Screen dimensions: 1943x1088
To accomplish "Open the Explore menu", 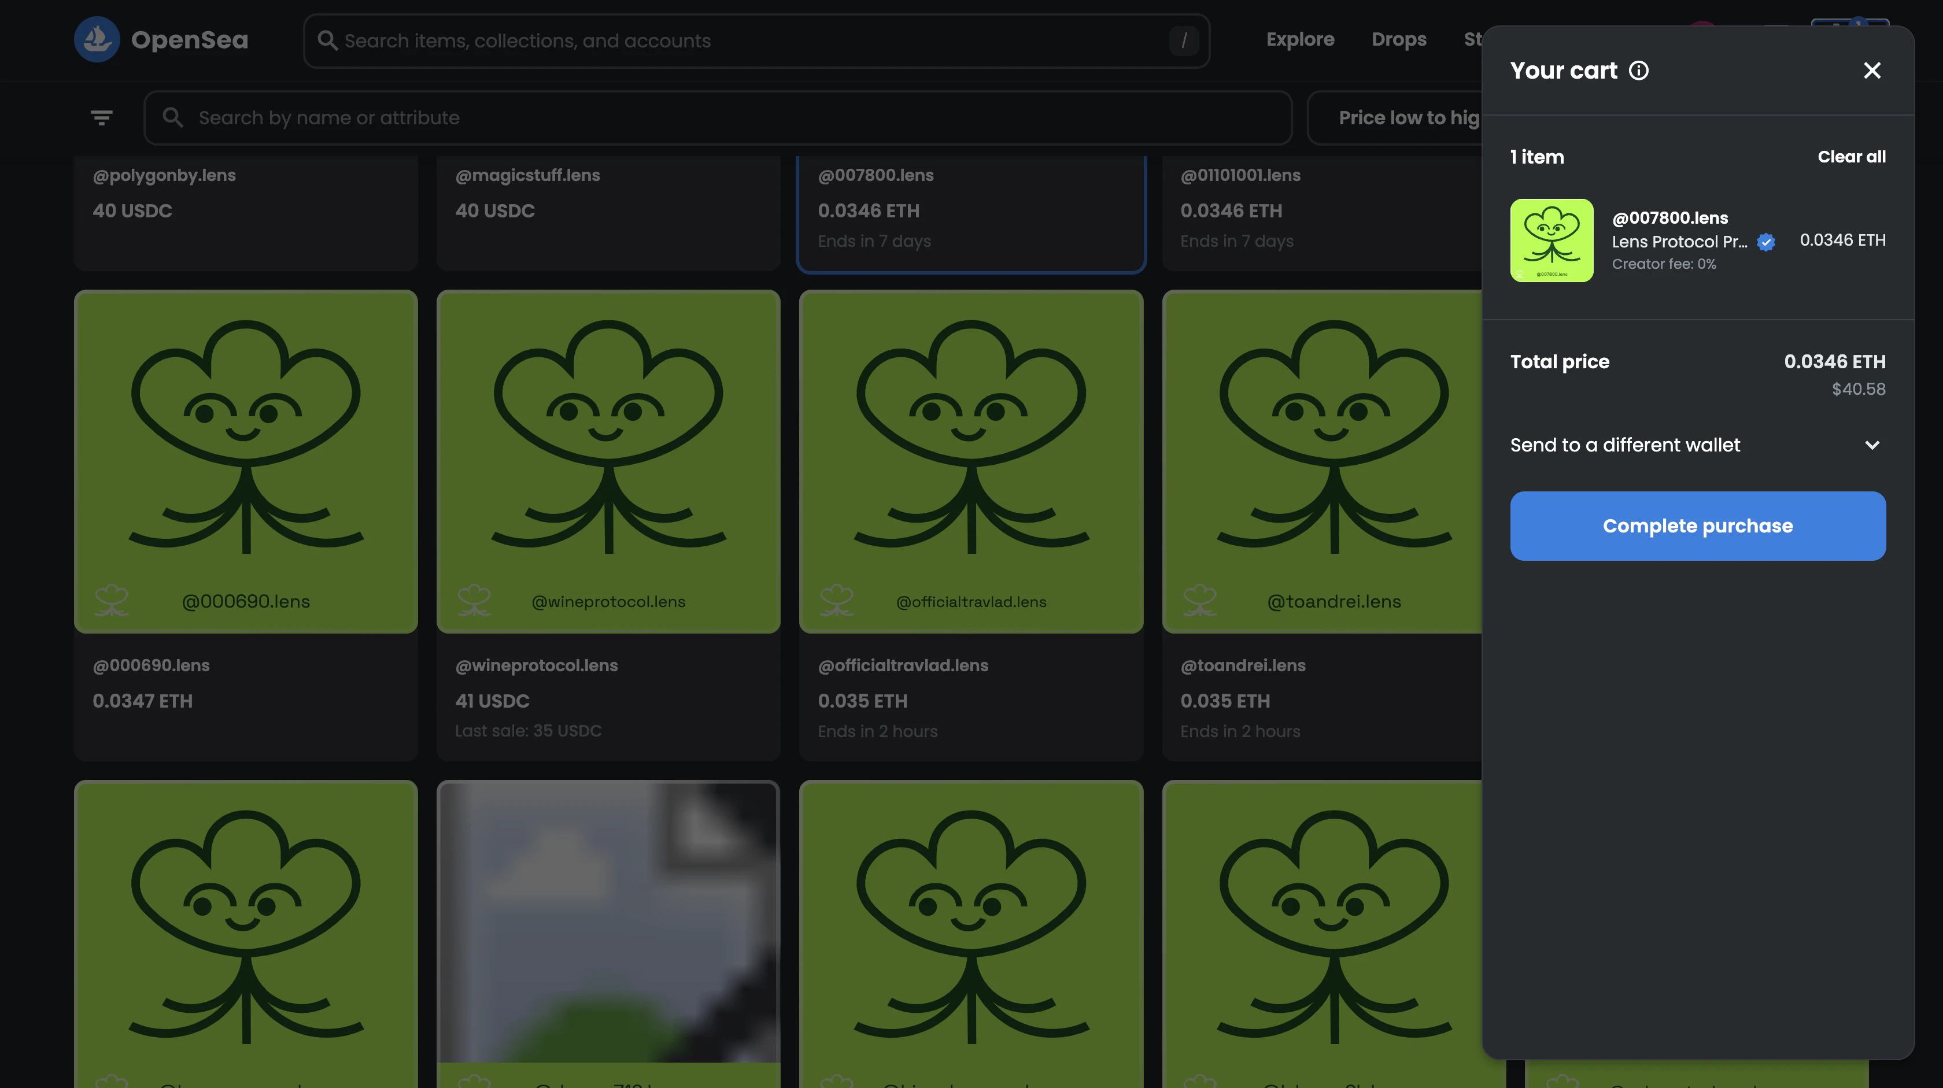I will point(1301,39).
